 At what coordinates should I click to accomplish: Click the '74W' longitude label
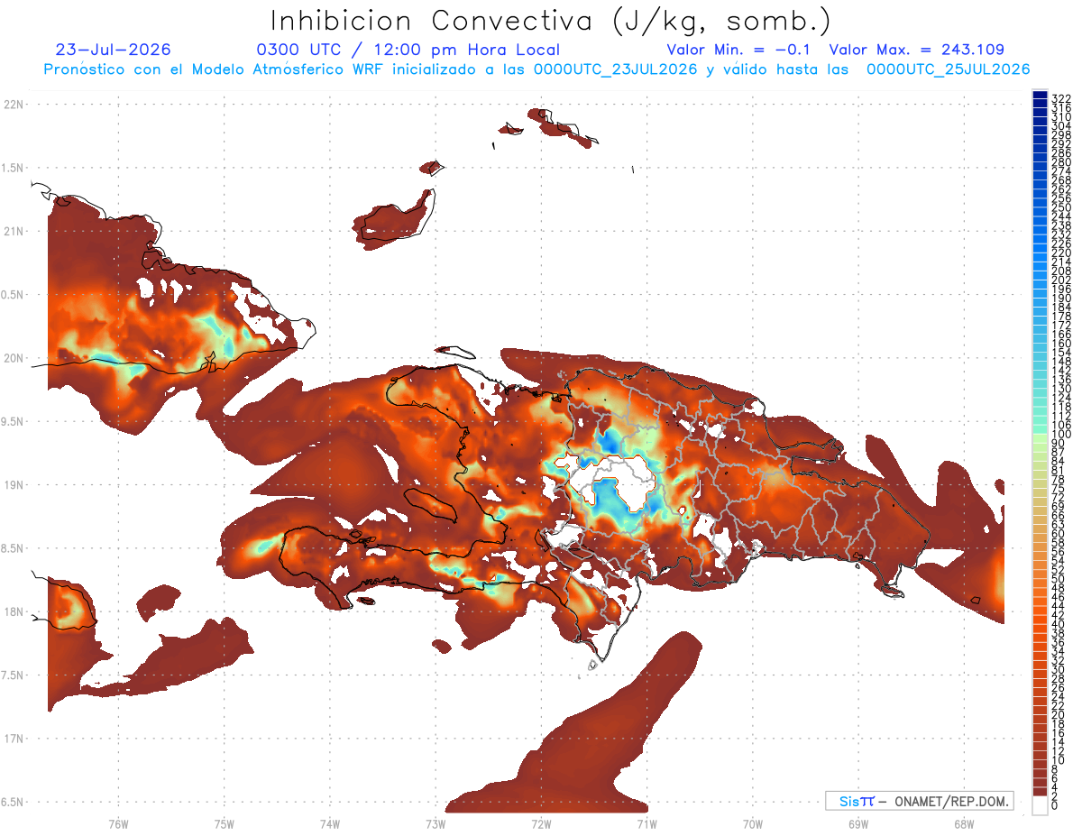(329, 823)
